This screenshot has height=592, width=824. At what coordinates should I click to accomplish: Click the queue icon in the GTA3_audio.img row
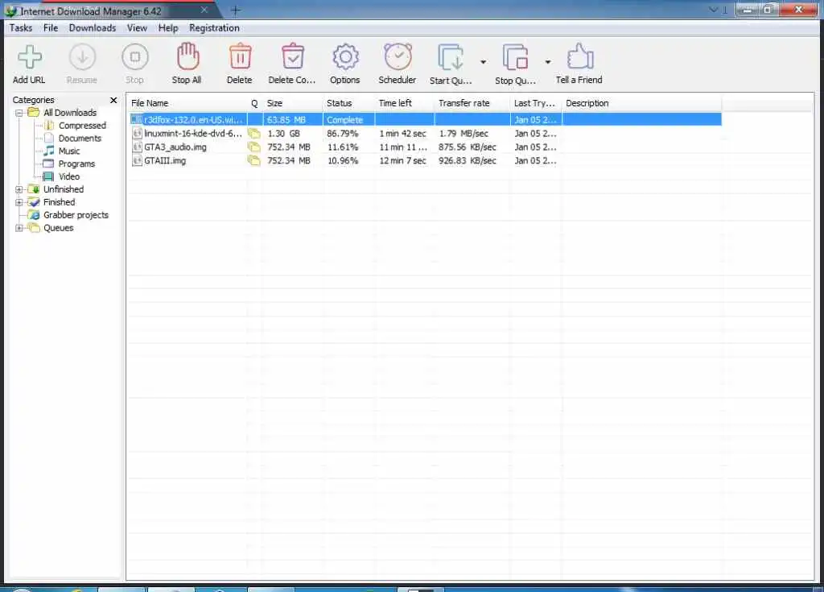point(254,147)
